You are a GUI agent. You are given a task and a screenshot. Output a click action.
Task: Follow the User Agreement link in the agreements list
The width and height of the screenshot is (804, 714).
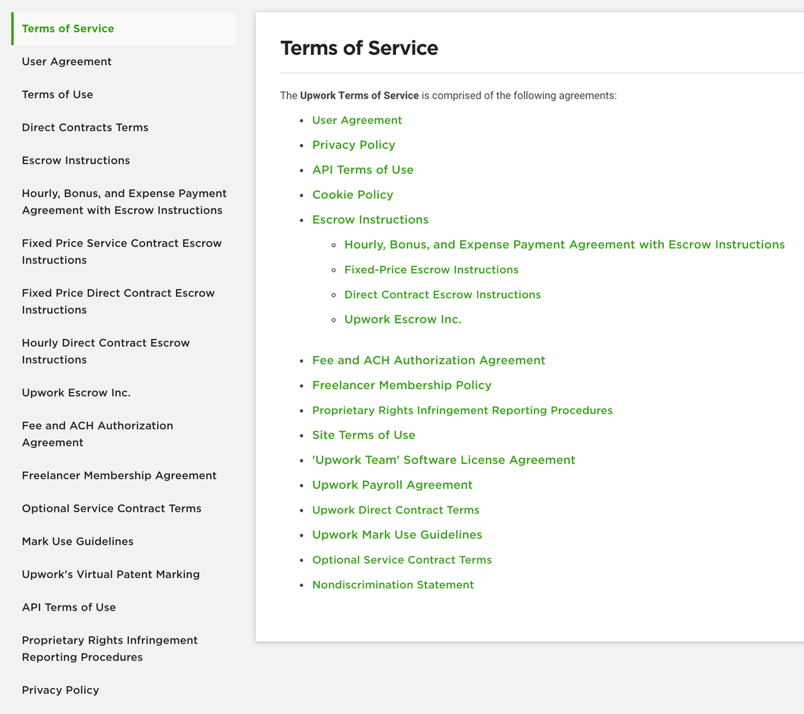tap(357, 121)
